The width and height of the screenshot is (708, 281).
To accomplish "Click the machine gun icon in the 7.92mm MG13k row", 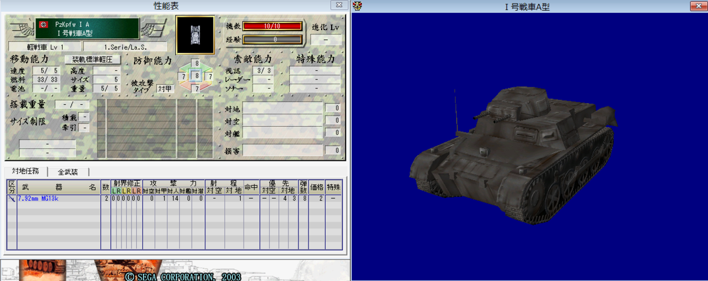I will point(12,199).
